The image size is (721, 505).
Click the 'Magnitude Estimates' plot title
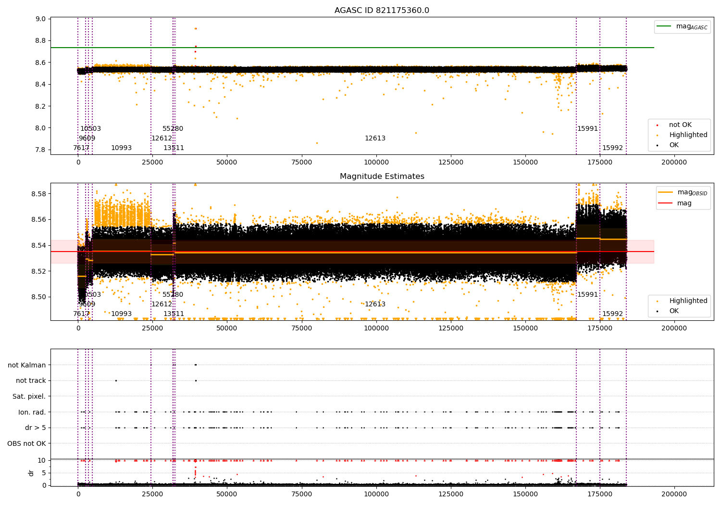point(382,177)
